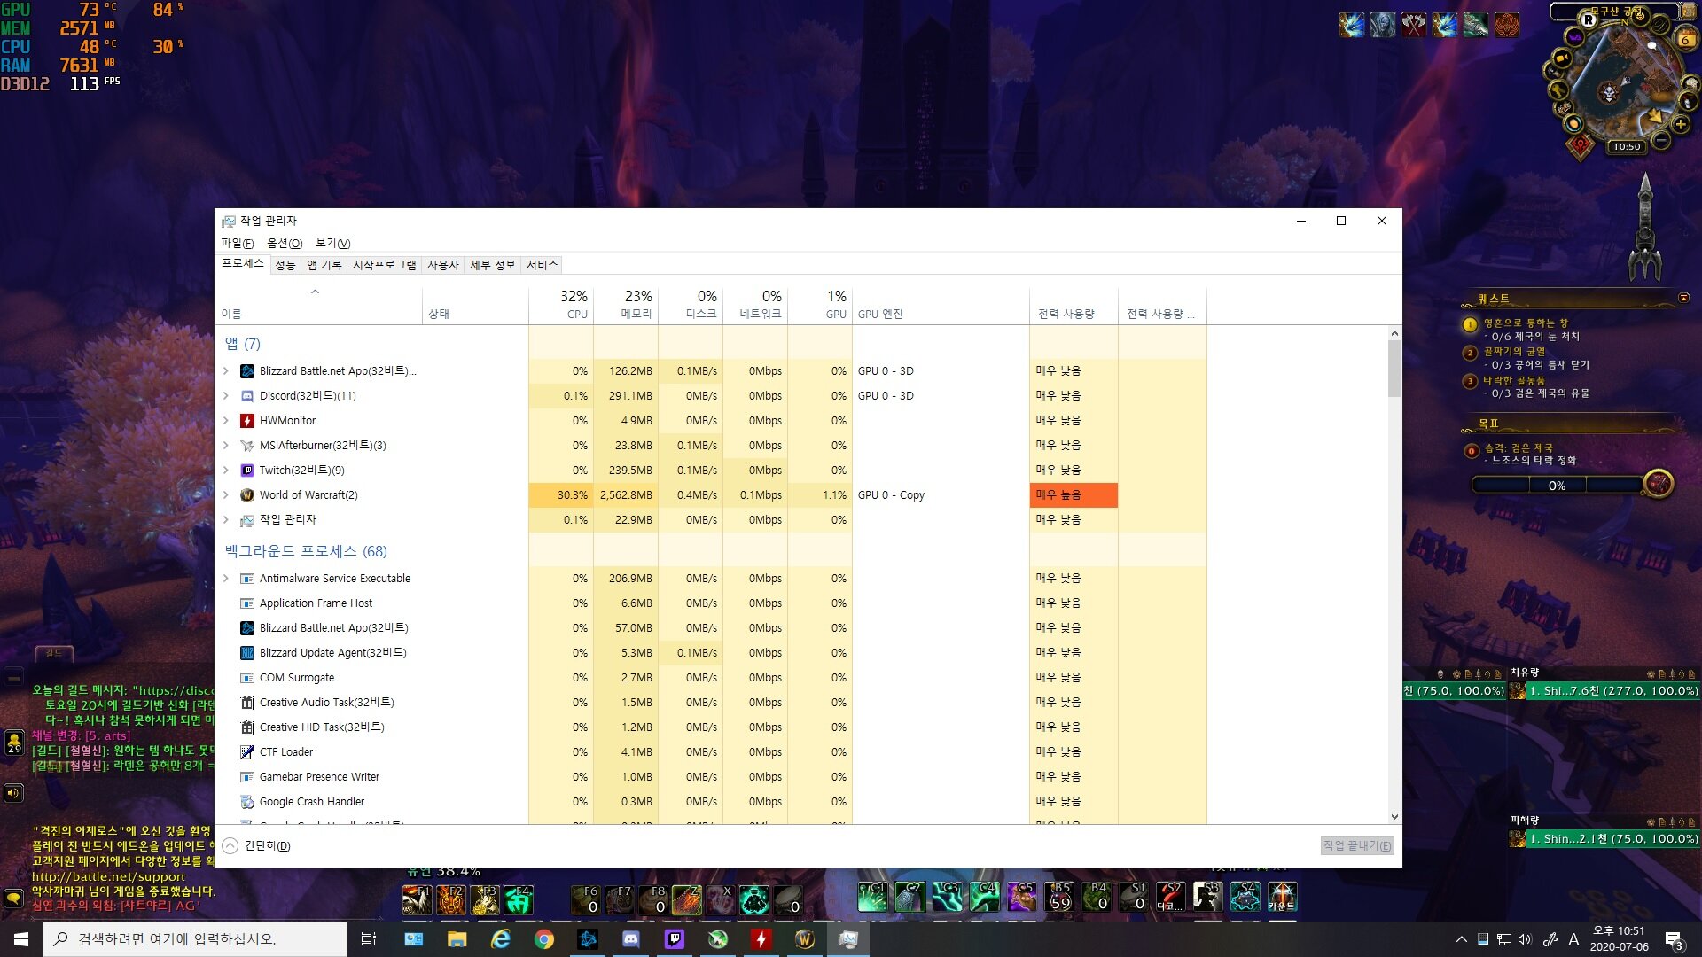1702x957 pixels.
Task: Click 간단히(D) to show fewer details
Action: coord(257,846)
